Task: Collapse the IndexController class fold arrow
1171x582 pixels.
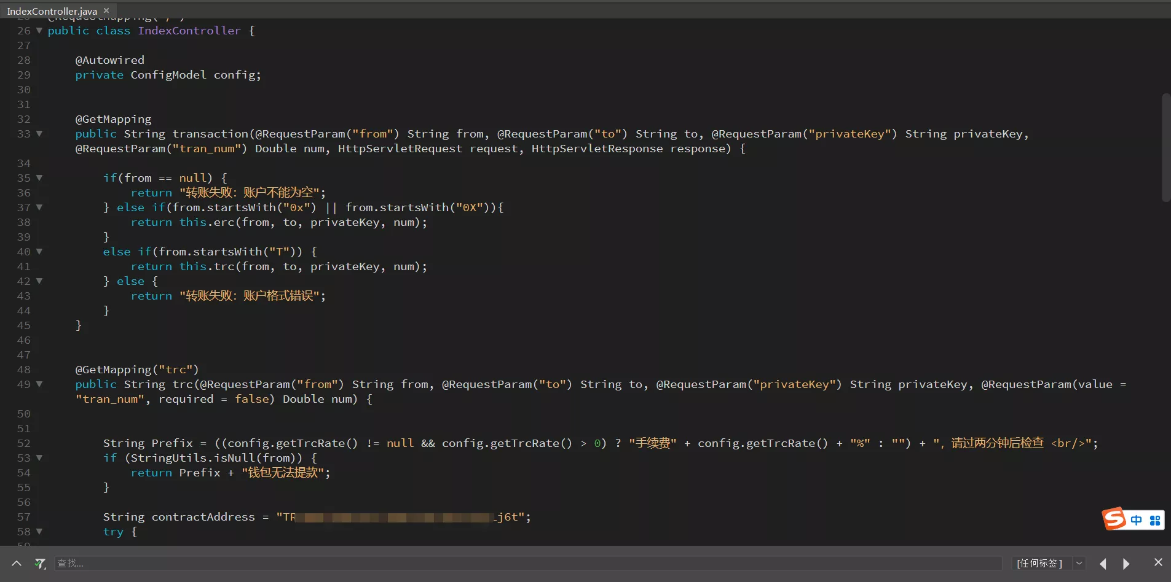Action: (39, 31)
